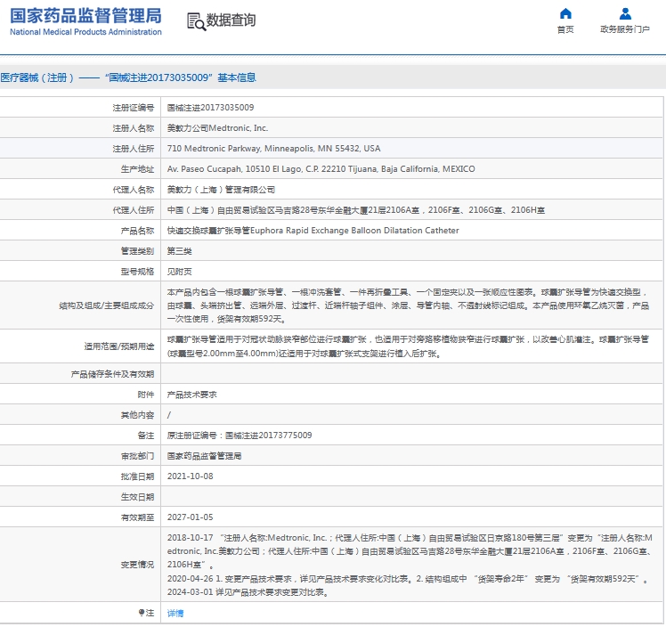Select 美敦力（上海）管理有限公司 agent name

[x=221, y=190]
